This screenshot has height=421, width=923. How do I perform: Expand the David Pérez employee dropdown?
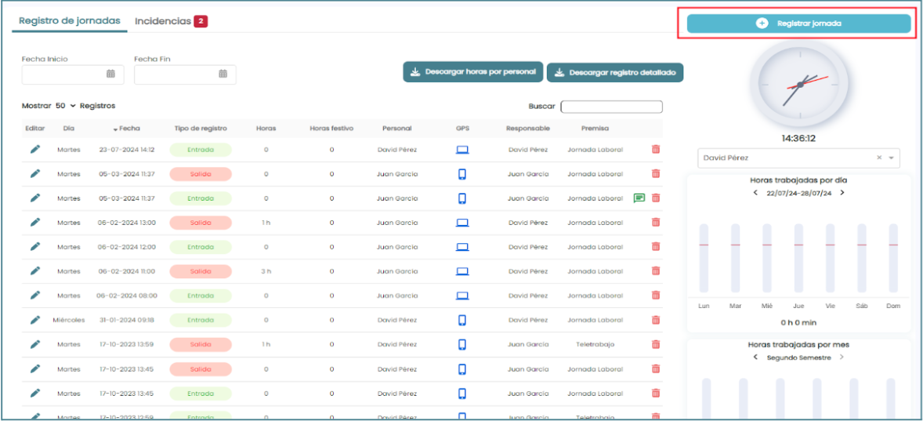point(892,158)
